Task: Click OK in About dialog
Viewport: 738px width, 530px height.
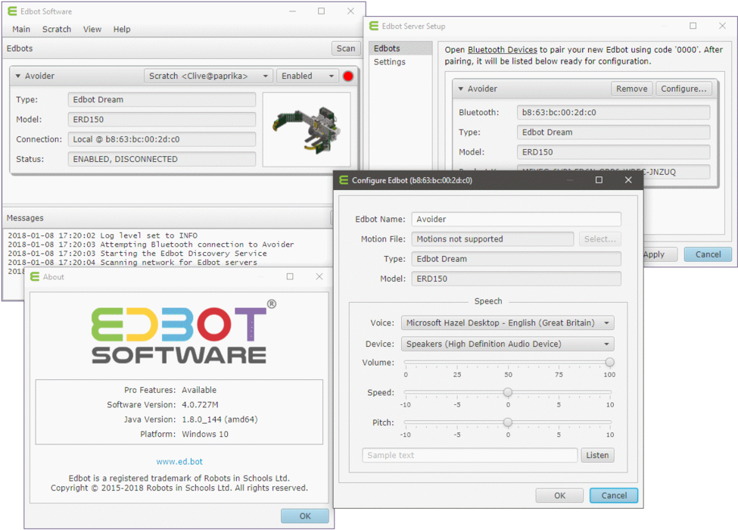Action: (x=305, y=516)
